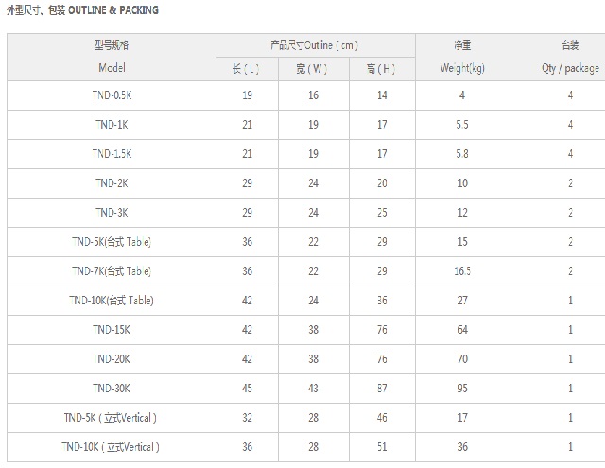The height and width of the screenshot is (468, 605).
Task: Select the TND-2K model cell
Action: pyautogui.click(x=112, y=183)
